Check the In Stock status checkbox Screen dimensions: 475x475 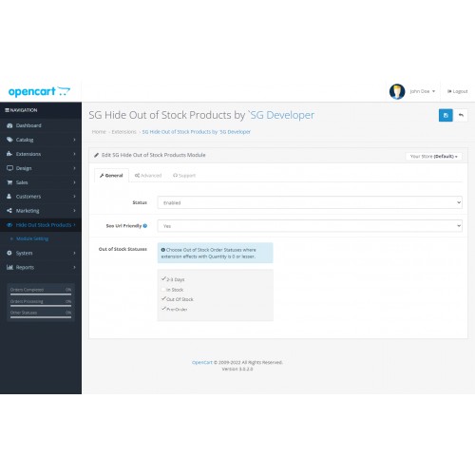(x=163, y=290)
